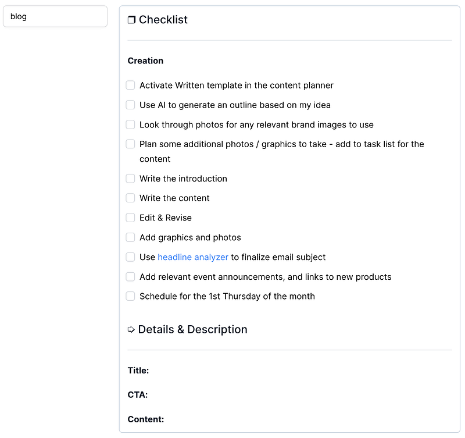Tick 'Schedule for the 1st Thursday' checkbox
465x438 pixels.
click(x=131, y=296)
